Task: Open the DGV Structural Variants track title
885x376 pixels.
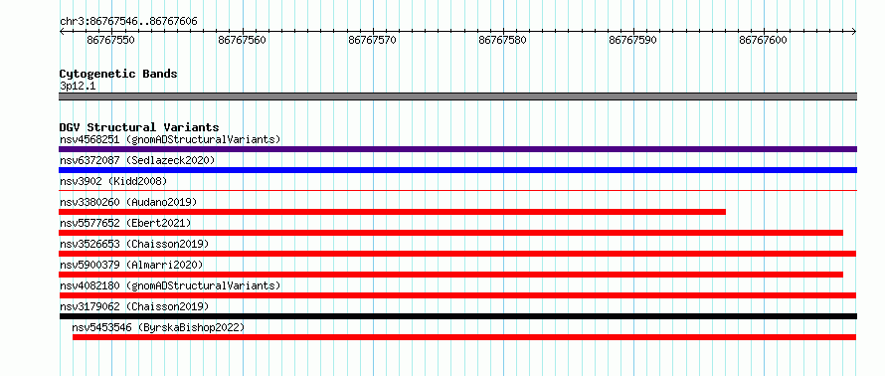Action: [139, 127]
